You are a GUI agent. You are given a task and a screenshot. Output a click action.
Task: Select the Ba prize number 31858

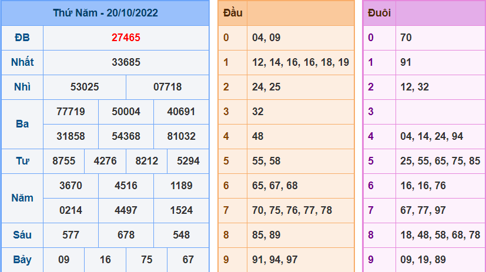point(71,136)
